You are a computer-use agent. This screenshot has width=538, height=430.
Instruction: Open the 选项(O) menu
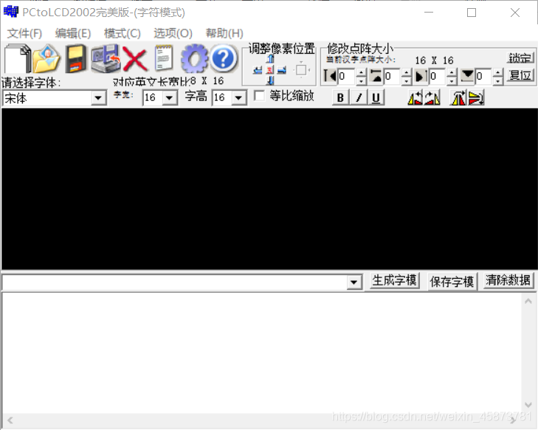[x=173, y=33]
